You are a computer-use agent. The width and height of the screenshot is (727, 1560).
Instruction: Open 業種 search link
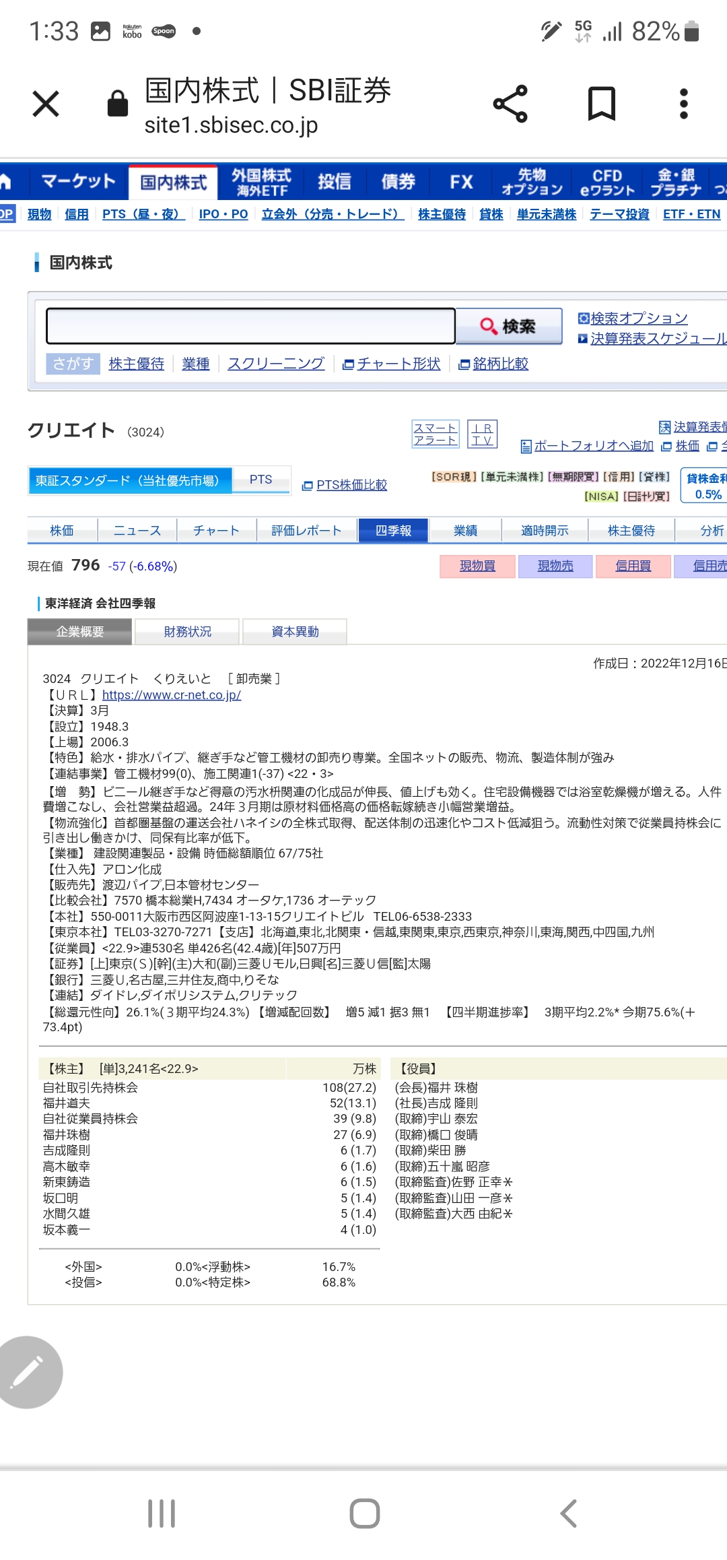coord(196,364)
